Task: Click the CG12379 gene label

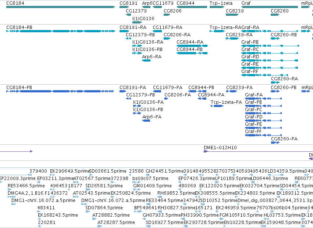Action: click(x=136, y=11)
